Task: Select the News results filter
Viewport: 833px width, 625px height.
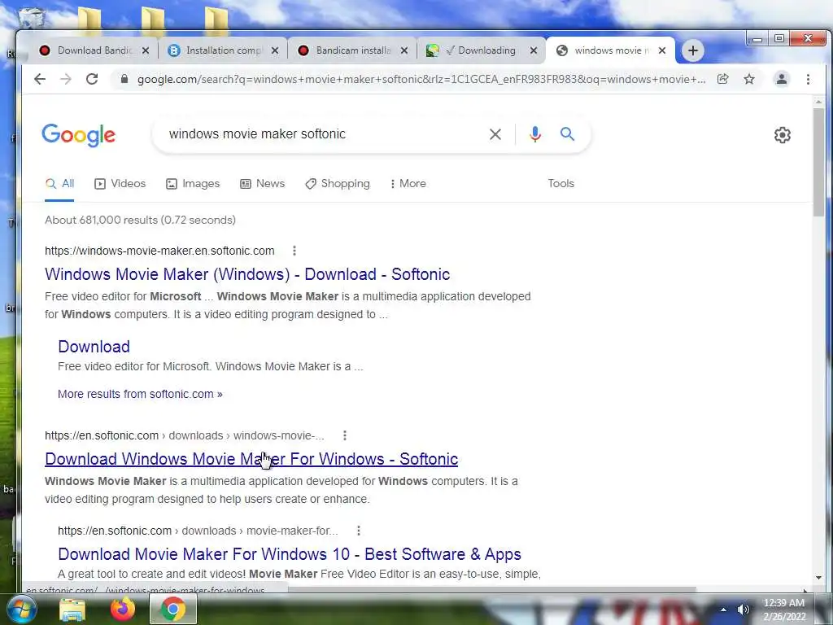Action: coord(263,183)
